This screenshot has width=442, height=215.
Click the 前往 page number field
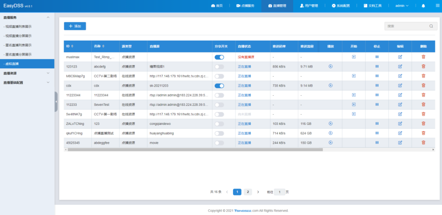(x=280, y=192)
